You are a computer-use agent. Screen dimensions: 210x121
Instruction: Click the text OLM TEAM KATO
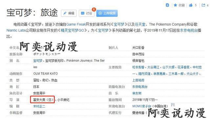click(x=46, y=74)
